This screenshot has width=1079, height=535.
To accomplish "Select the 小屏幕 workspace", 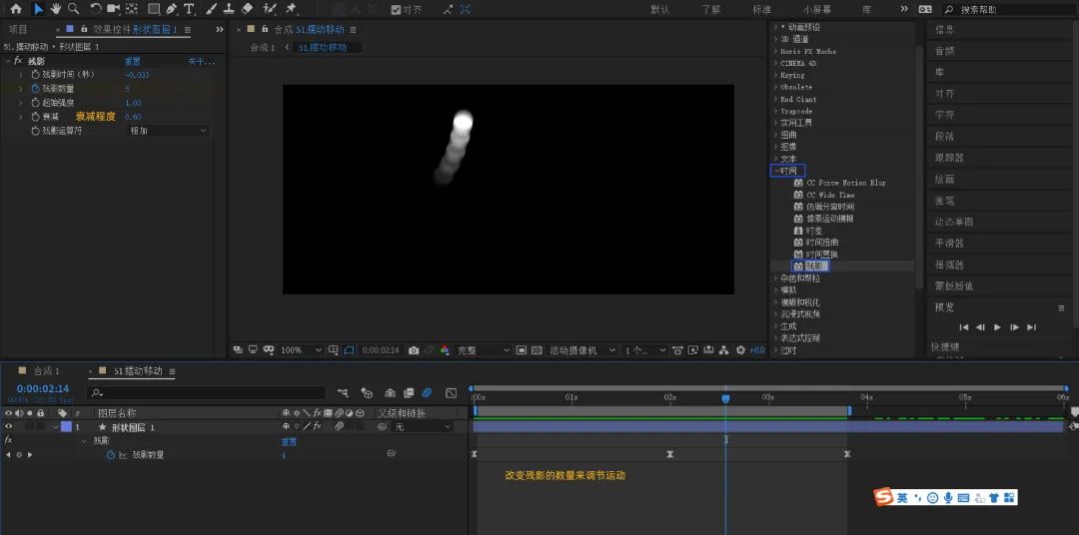I will click(817, 10).
